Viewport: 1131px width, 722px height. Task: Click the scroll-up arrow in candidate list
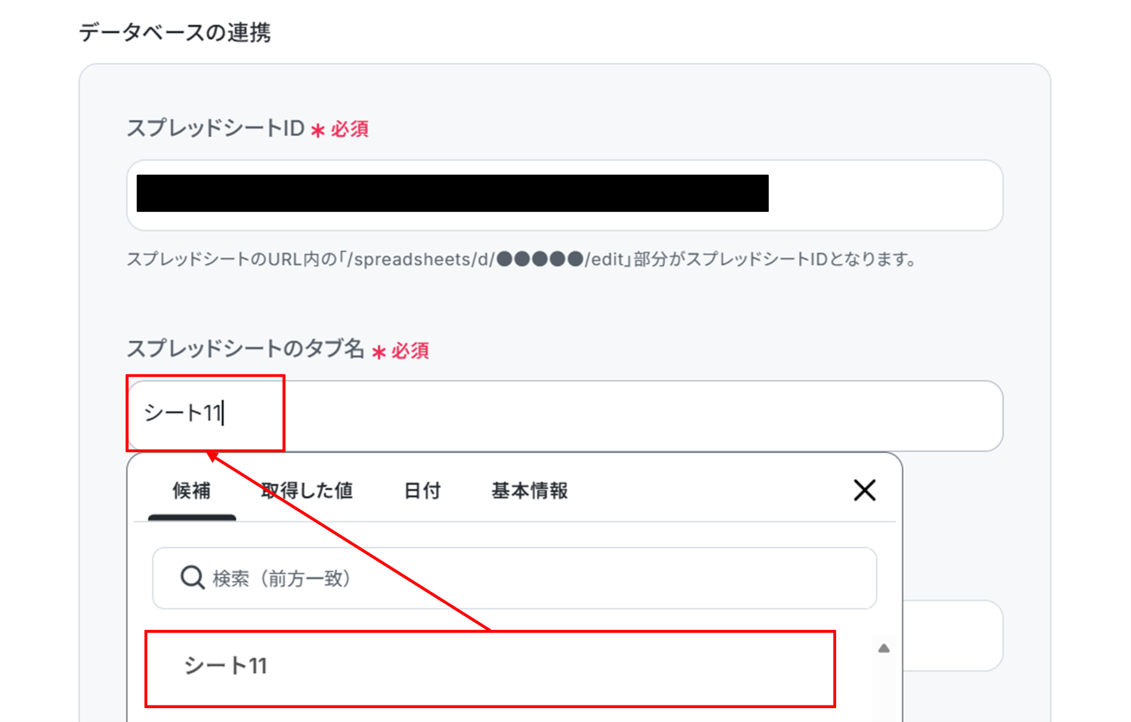click(884, 649)
